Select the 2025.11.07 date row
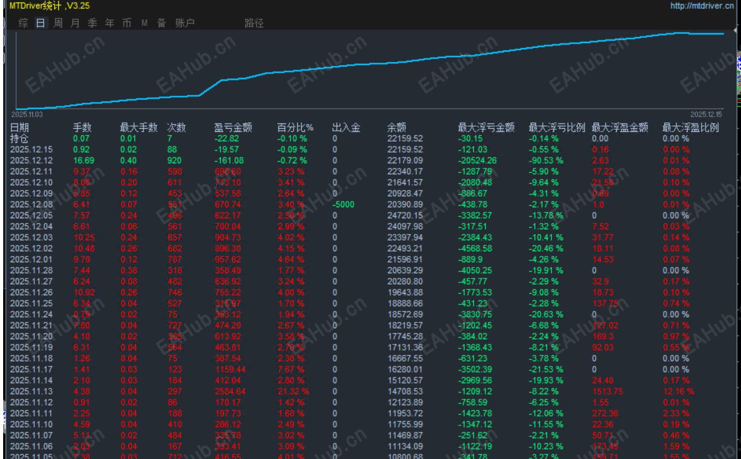This screenshot has height=459, width=741. [x=31, y=435]
